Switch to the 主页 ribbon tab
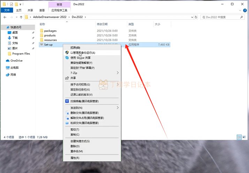 click(18, 10)
